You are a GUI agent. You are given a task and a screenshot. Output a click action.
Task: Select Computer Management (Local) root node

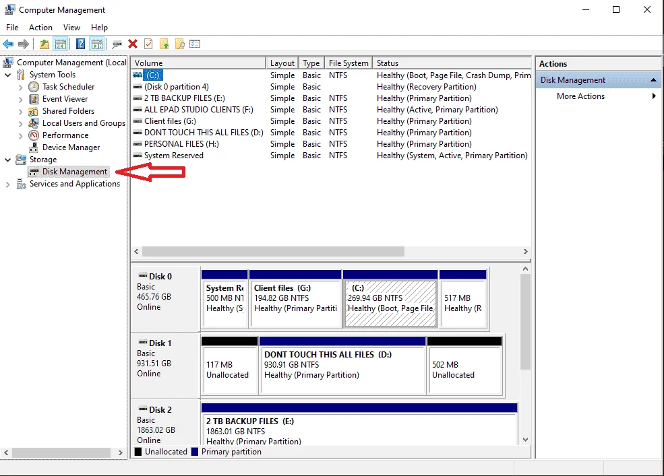point(71,63)
